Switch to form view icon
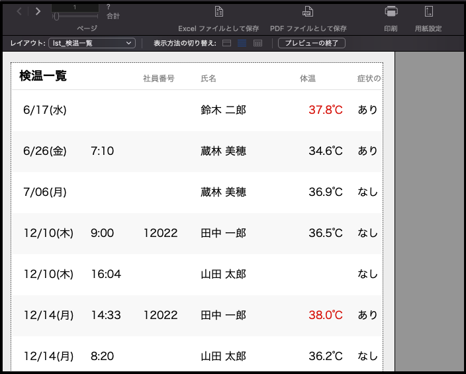Screen dimensions: 466x374 [227, 43]
